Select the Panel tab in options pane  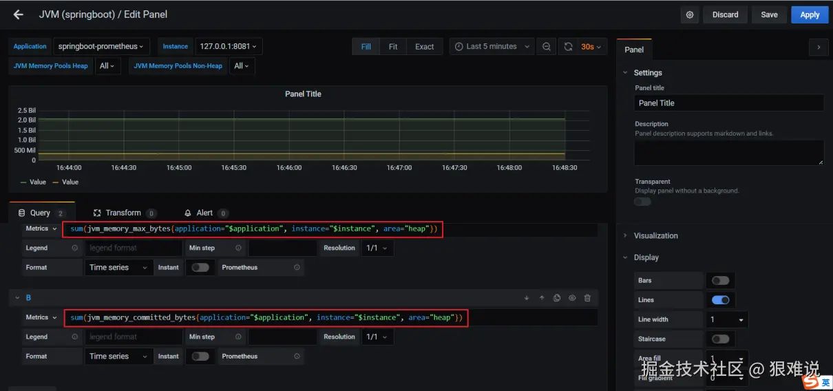pyautogui.click(x=634, y=50)
